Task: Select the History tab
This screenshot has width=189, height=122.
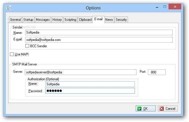Action: [x=57, y=20]
